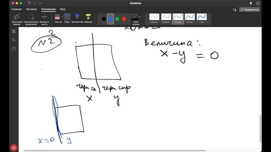
Task: Open the Главная tab
Action: coord(17,9)
